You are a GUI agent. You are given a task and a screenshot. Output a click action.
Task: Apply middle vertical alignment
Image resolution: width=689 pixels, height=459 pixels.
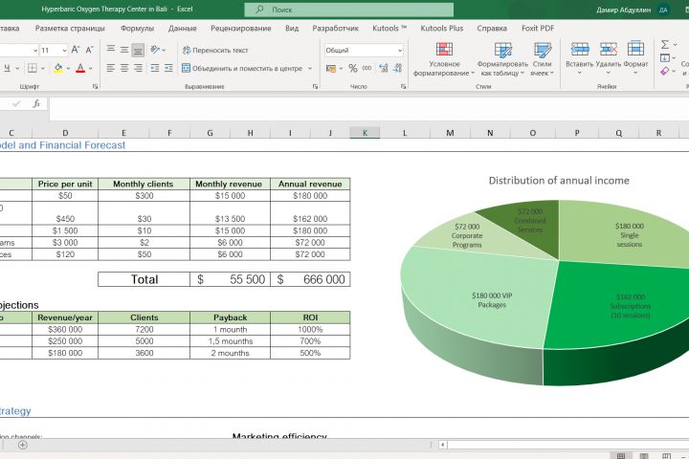124,50
